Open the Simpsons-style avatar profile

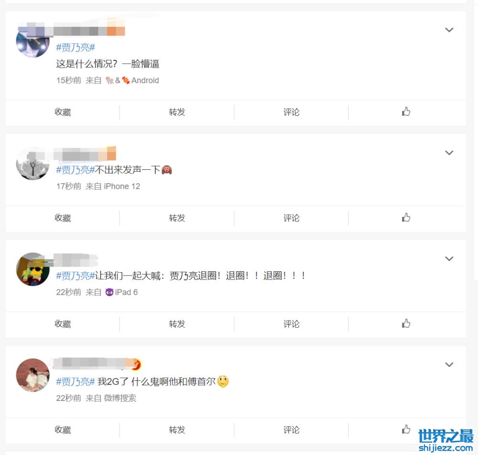(x=33, y=269)
